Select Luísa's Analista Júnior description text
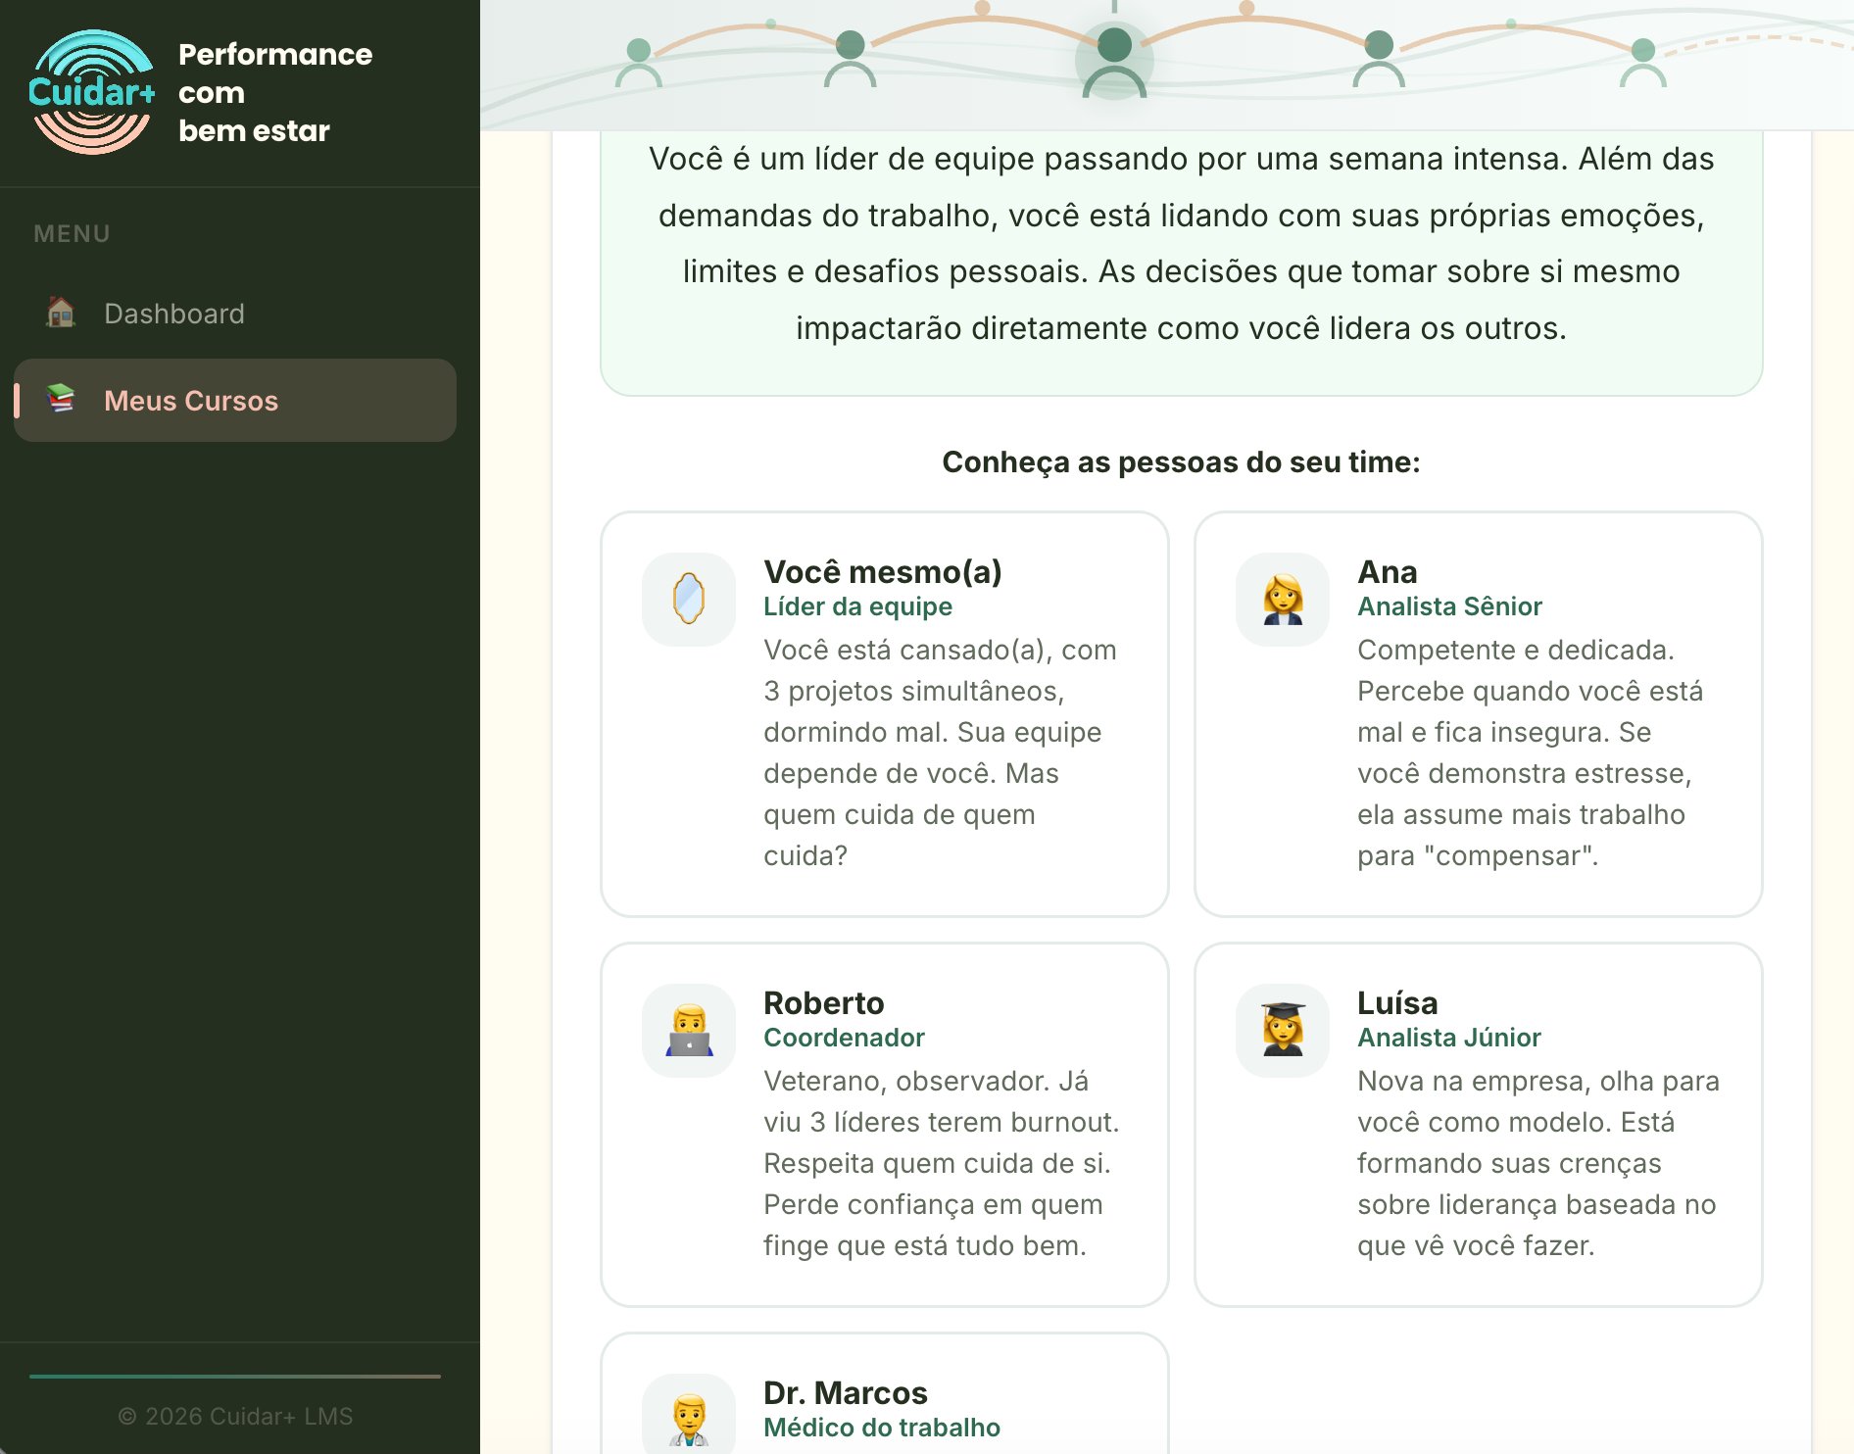Screen dimensions: 1854x1454 click(x=1537, y=1163)
